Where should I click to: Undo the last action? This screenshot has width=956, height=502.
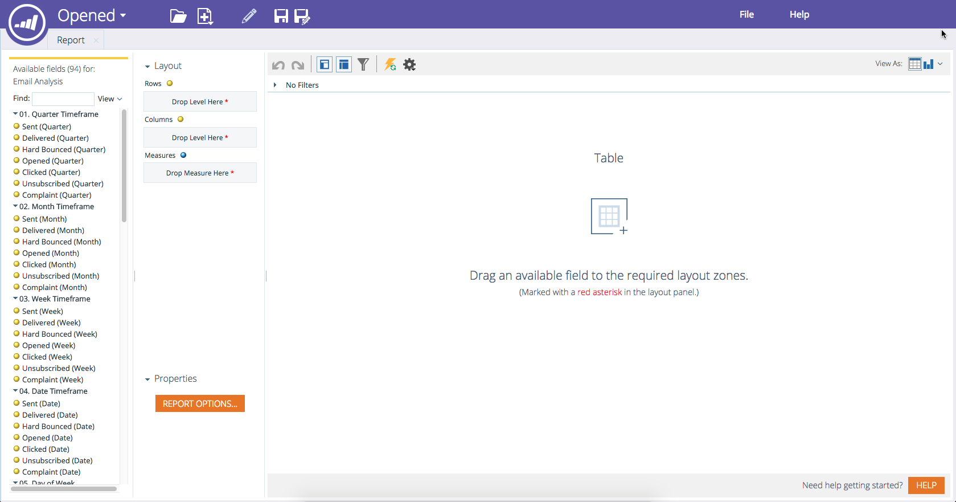coord(278,65)
